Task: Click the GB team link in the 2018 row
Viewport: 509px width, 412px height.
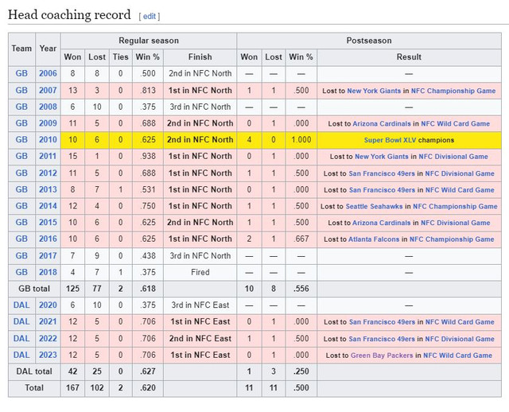Action: [21, 272]
